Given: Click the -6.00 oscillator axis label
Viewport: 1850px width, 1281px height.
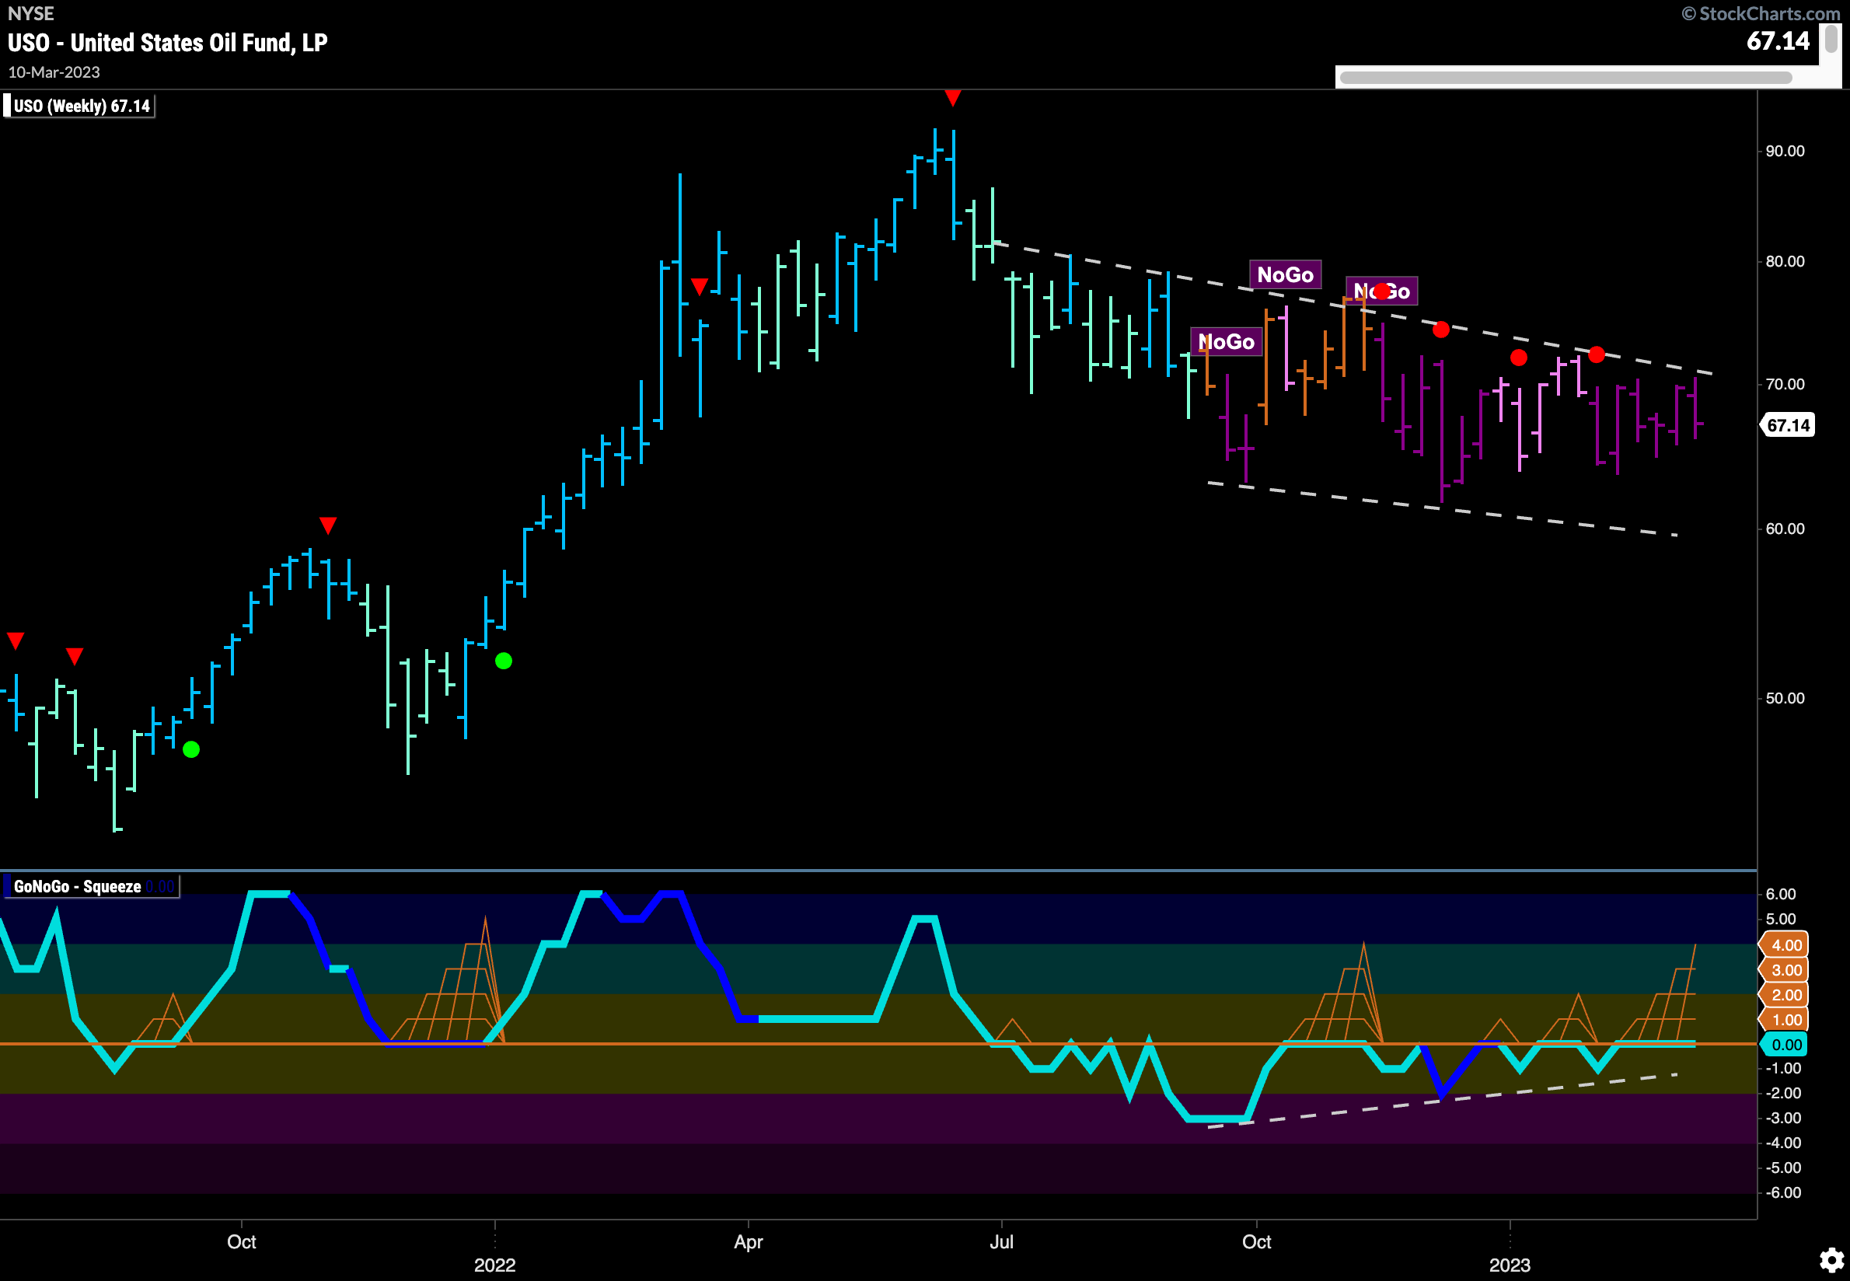Looking at the screenshot, I should pos(1782,1192).
